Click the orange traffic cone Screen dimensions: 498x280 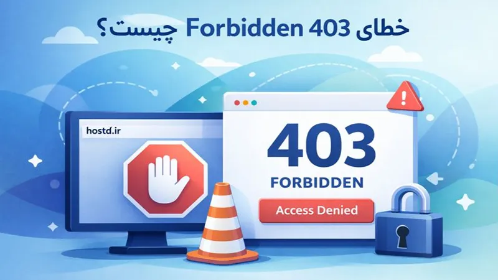222,224
